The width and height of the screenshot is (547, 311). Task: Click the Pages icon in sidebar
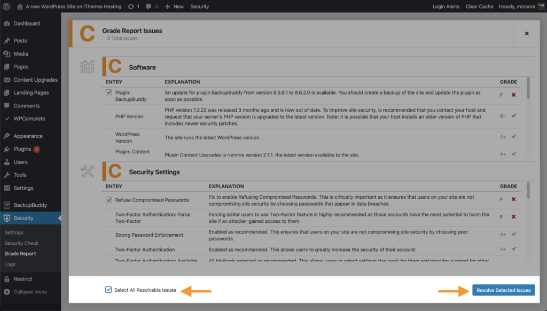click(x=7, y=67)
